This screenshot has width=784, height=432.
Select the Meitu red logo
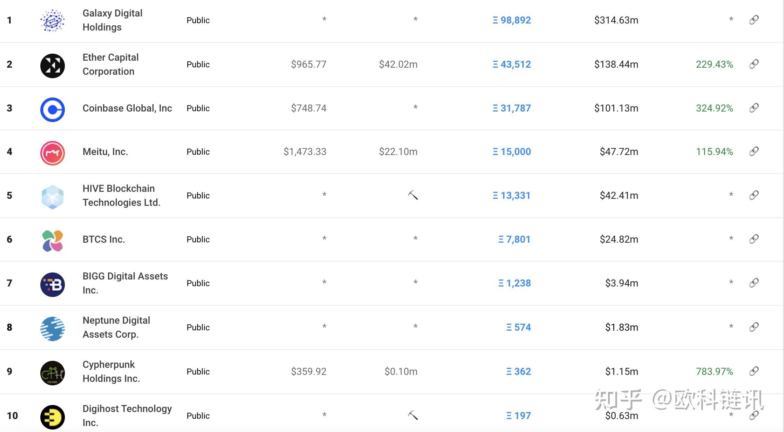point(53,153)
